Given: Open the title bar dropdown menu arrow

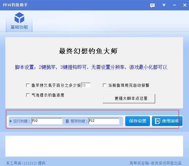Looking at the screenshot, I should [x=164, y=5].
